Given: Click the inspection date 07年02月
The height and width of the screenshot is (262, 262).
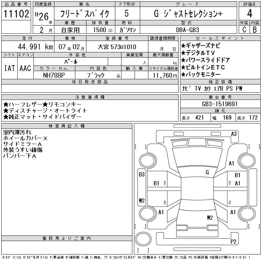Looking at the screenshot, I should (x=71, y=47).
